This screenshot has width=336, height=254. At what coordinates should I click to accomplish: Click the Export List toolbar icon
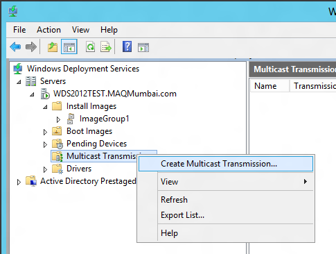[106, 47]
